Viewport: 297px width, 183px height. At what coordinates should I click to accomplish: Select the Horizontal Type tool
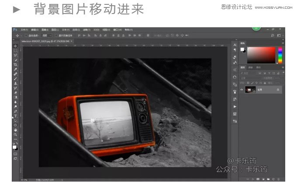pyautogui.click(x=16, y=116)
